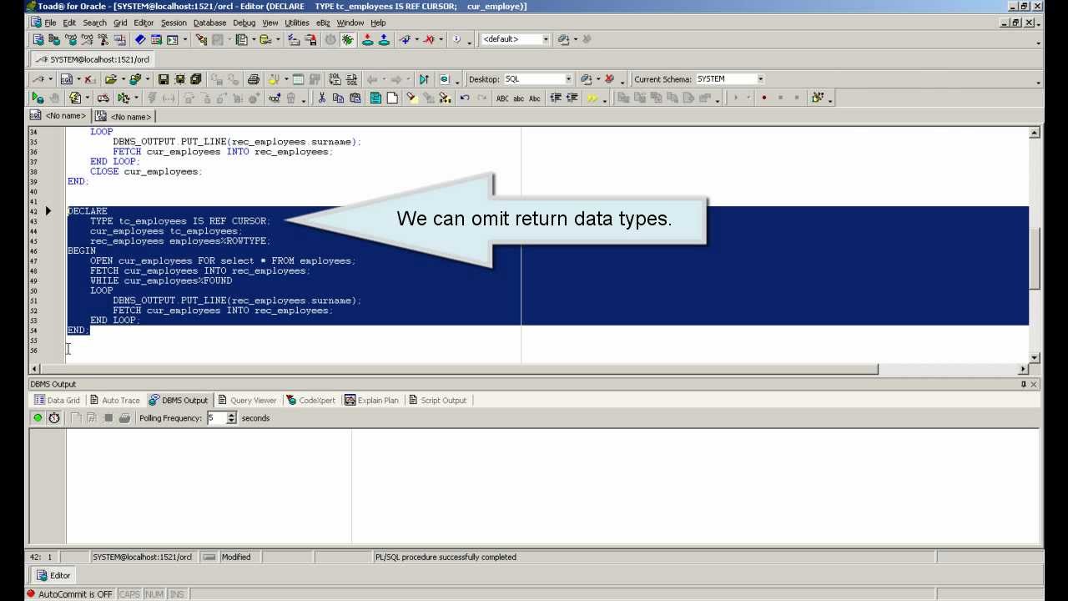Click the Undo arrow icon
The image size is (1068, 601).
[x=465, y=98]
